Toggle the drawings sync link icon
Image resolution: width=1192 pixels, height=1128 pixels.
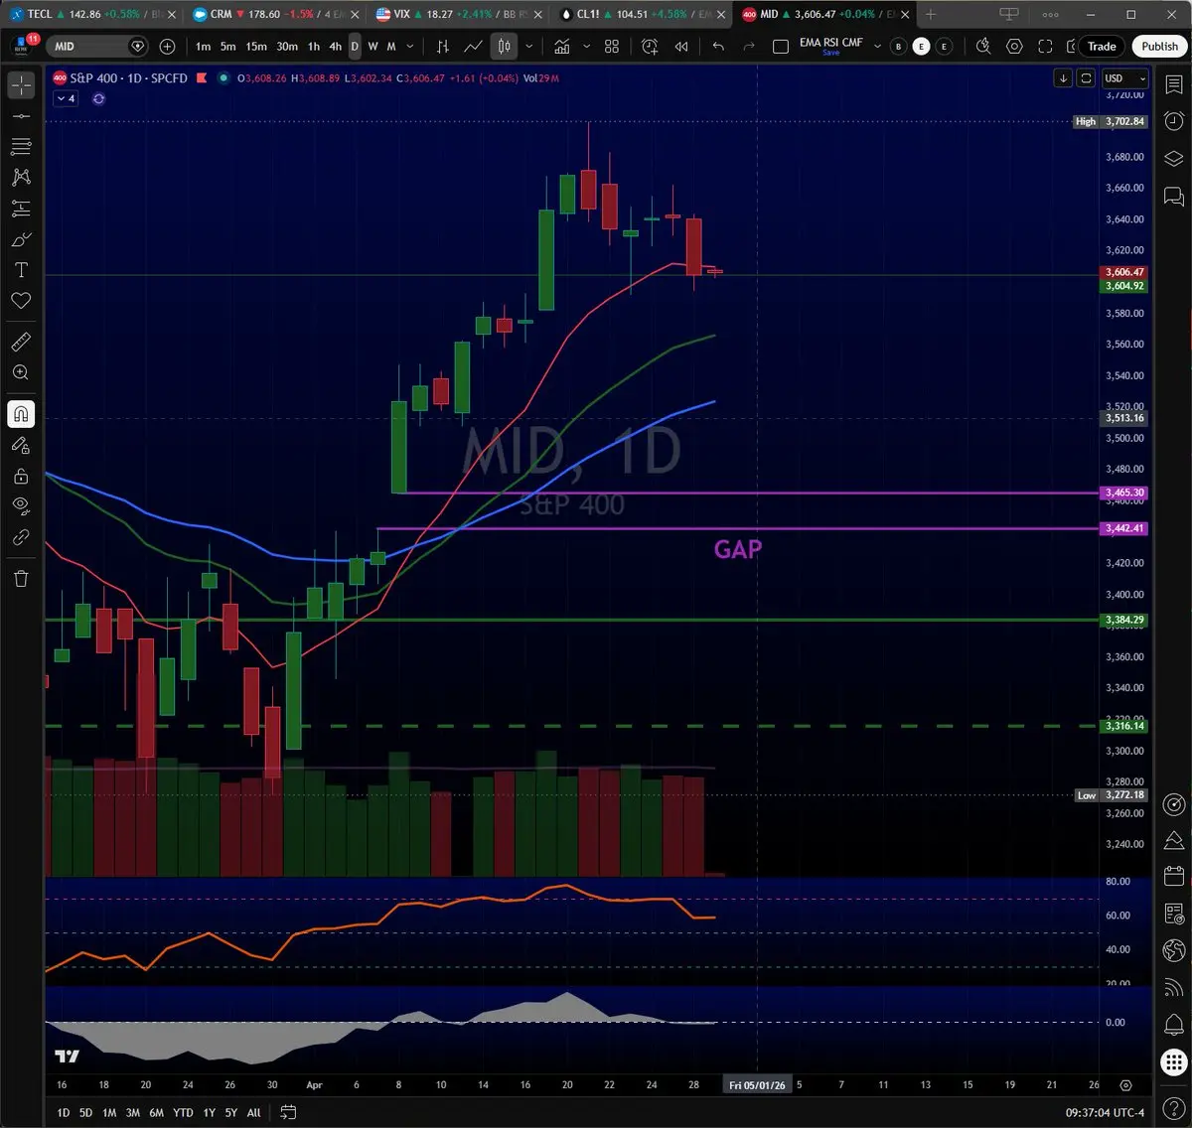[21, 537]
